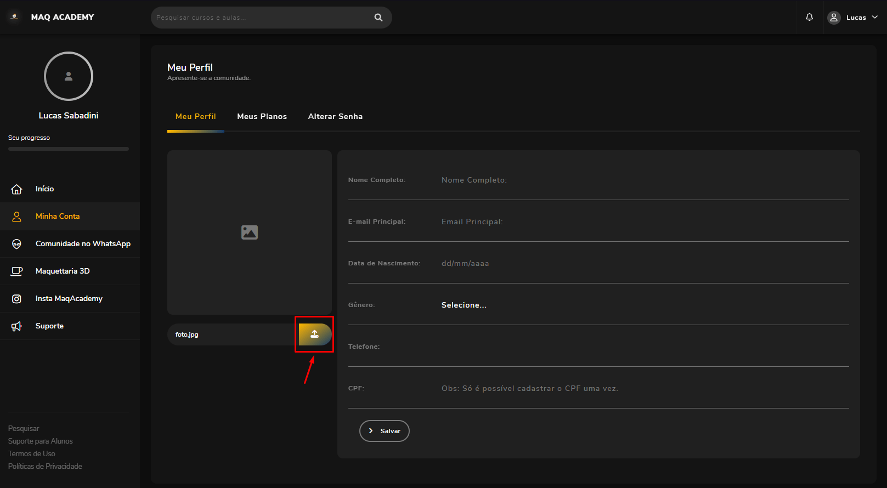Viewport: 887px width, 488px height.
Task: Expand the Lucas user menu
Action: 853,18
